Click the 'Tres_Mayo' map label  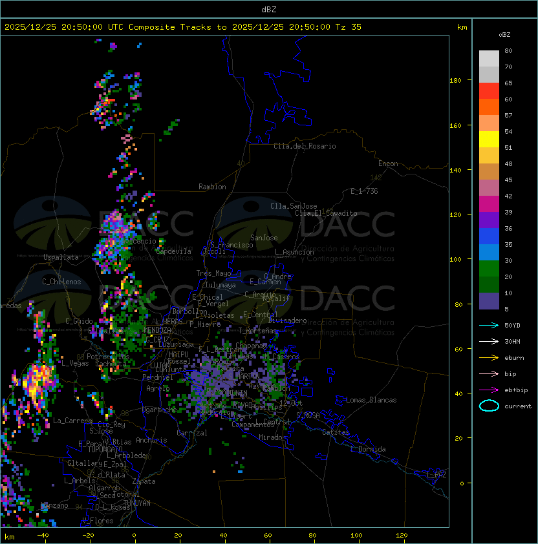coord(213,273)
